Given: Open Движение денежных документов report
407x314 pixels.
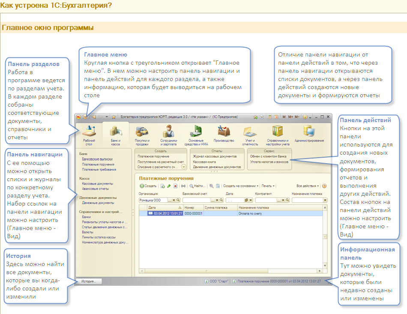Looking at the screenshot, I should pyautogui.click(x=217, y=167).
